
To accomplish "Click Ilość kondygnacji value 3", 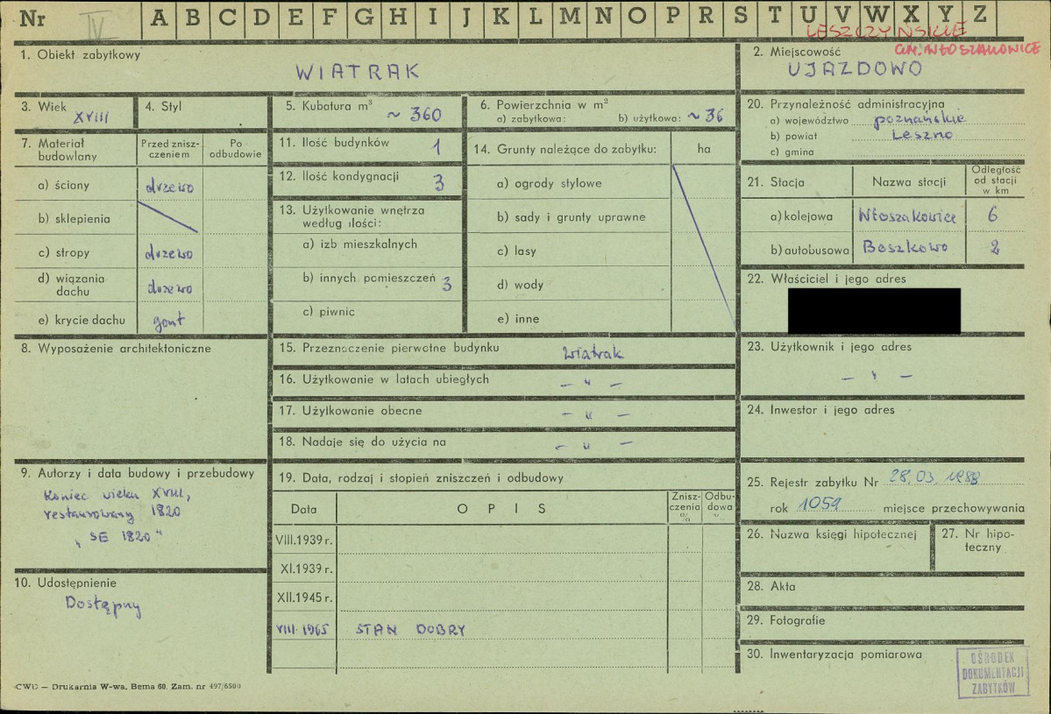I will (439, 182).
